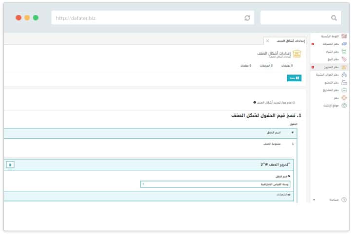Click the dafater.biz address bar
The image size is (353, 236).
point(152,18)
